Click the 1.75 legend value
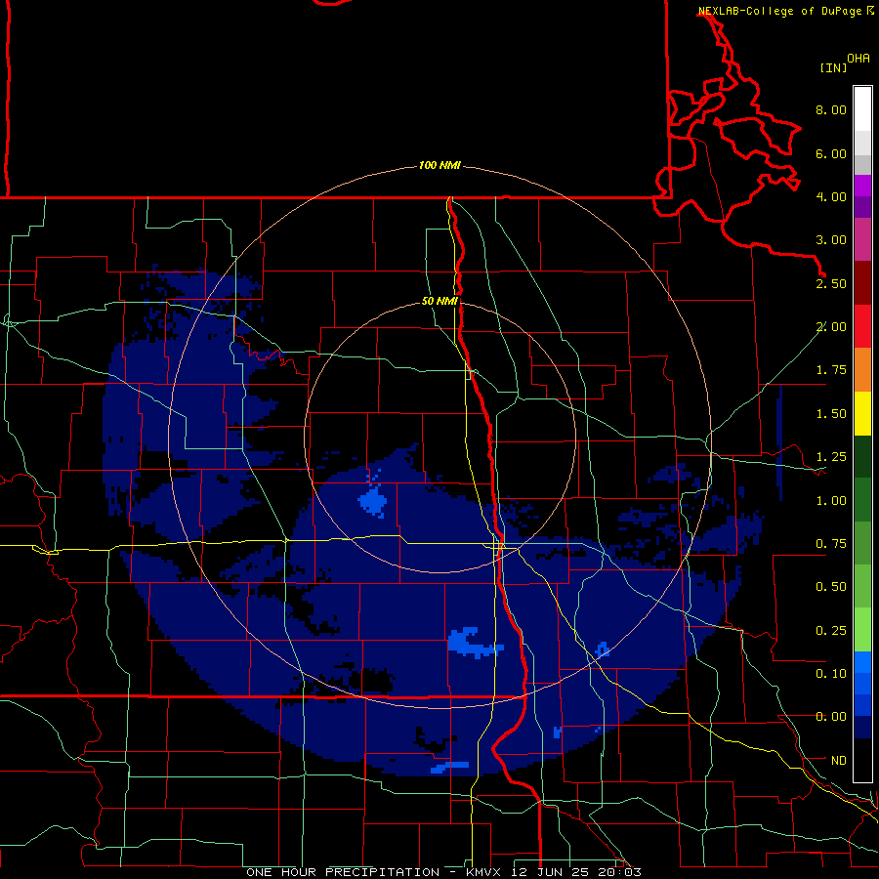The height and width of the screenshot is (879, 879). pyautogui.click(x=831, y=370)
